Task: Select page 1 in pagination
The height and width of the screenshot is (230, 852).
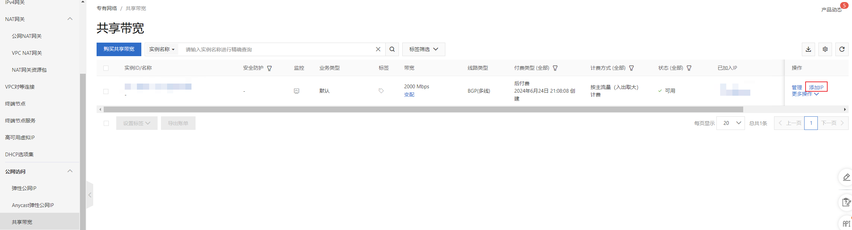Action: (x=811, y=123)
